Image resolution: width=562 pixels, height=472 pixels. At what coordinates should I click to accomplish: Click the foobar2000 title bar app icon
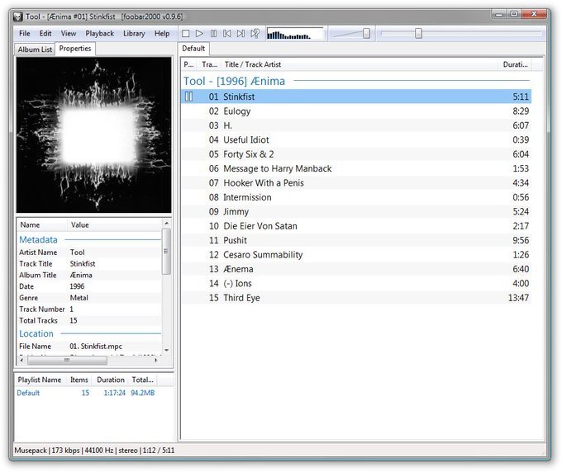(x=18, y=17)
